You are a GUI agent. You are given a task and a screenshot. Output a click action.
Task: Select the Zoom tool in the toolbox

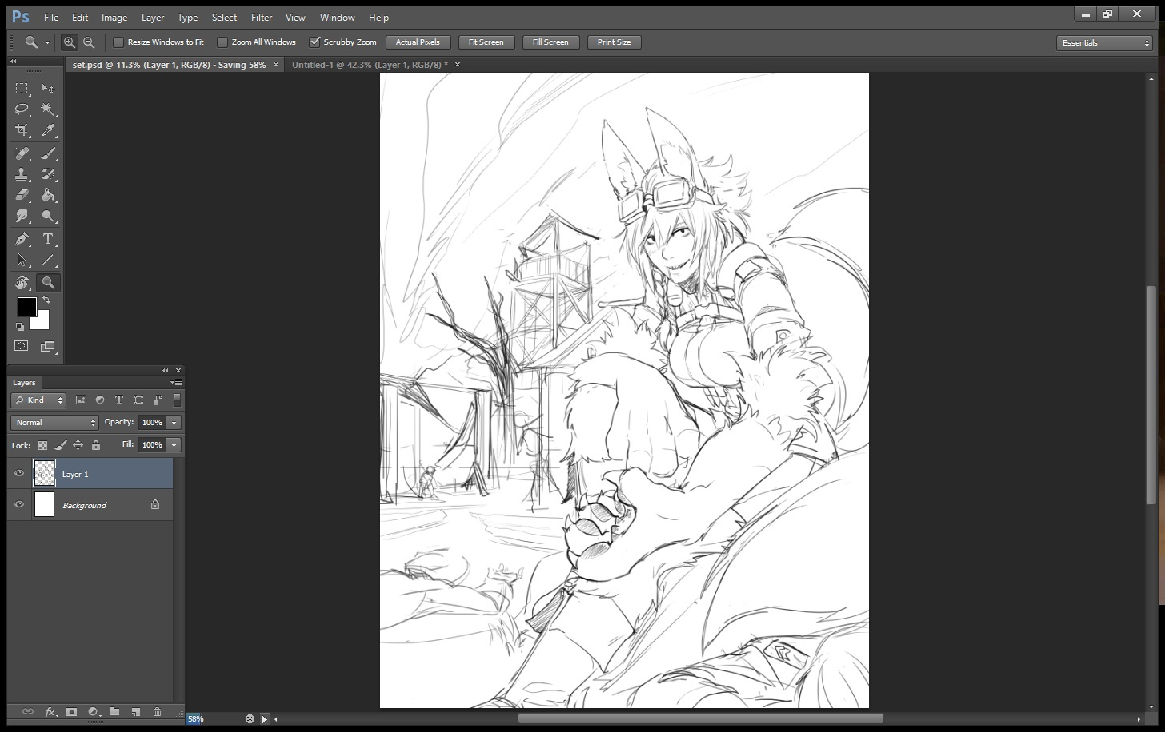click(48, 283)
